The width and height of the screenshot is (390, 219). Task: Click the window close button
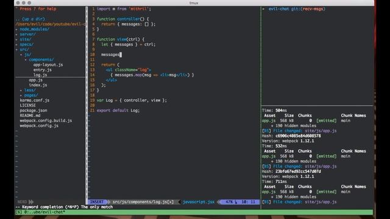coord(18,2)
